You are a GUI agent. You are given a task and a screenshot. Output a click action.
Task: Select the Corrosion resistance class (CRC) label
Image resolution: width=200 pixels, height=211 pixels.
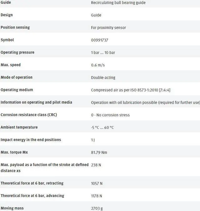tap(29, 115)
